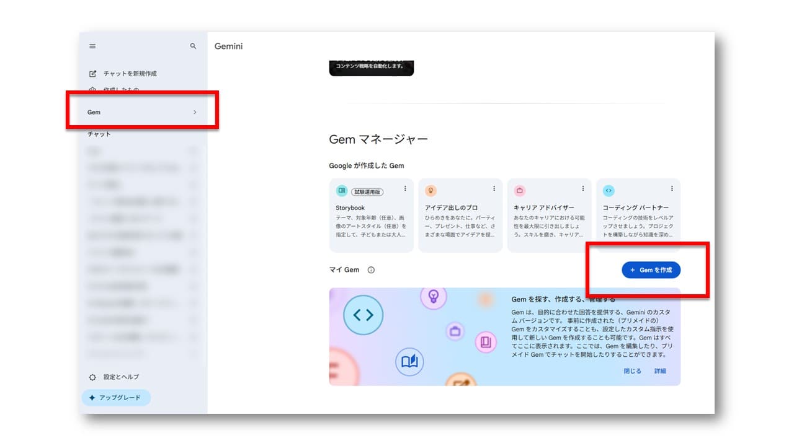
Task: Open the Storybook card's three-dot menu
Action: (x=406, y=188)
